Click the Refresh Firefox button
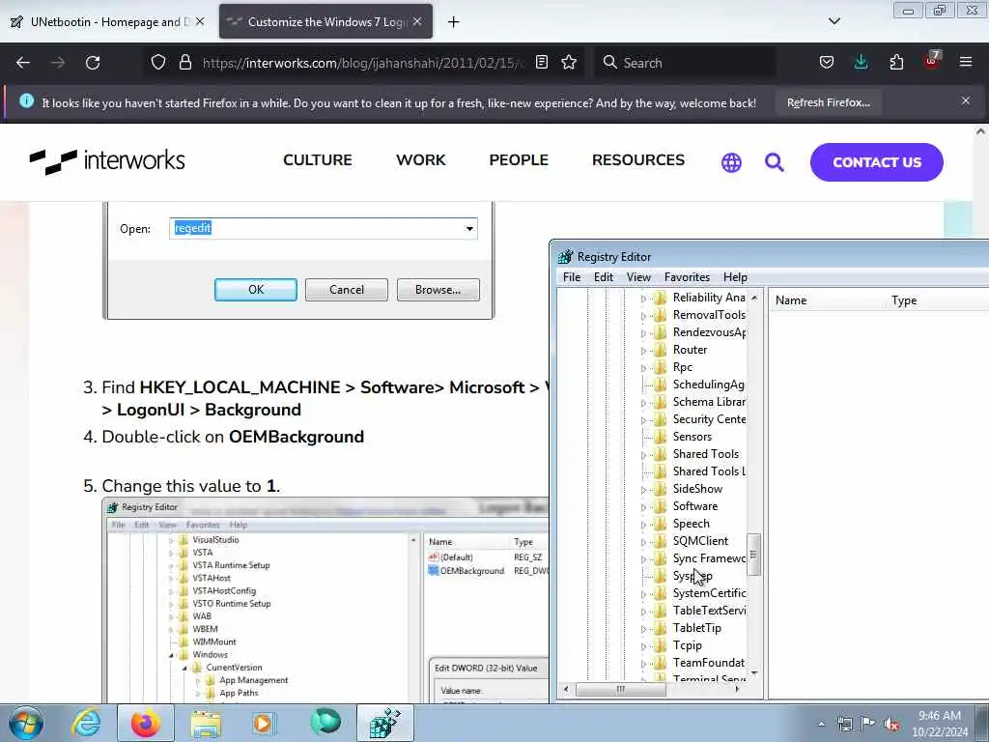This screenshot has width=989, height=742. [x=828, y=102]
